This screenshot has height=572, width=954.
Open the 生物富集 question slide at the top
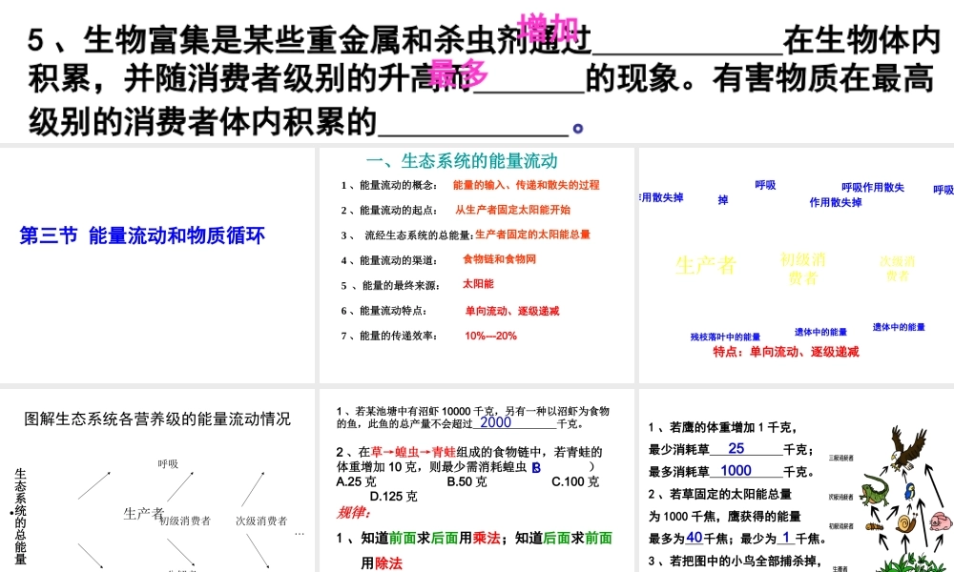(x=477, y=71)
